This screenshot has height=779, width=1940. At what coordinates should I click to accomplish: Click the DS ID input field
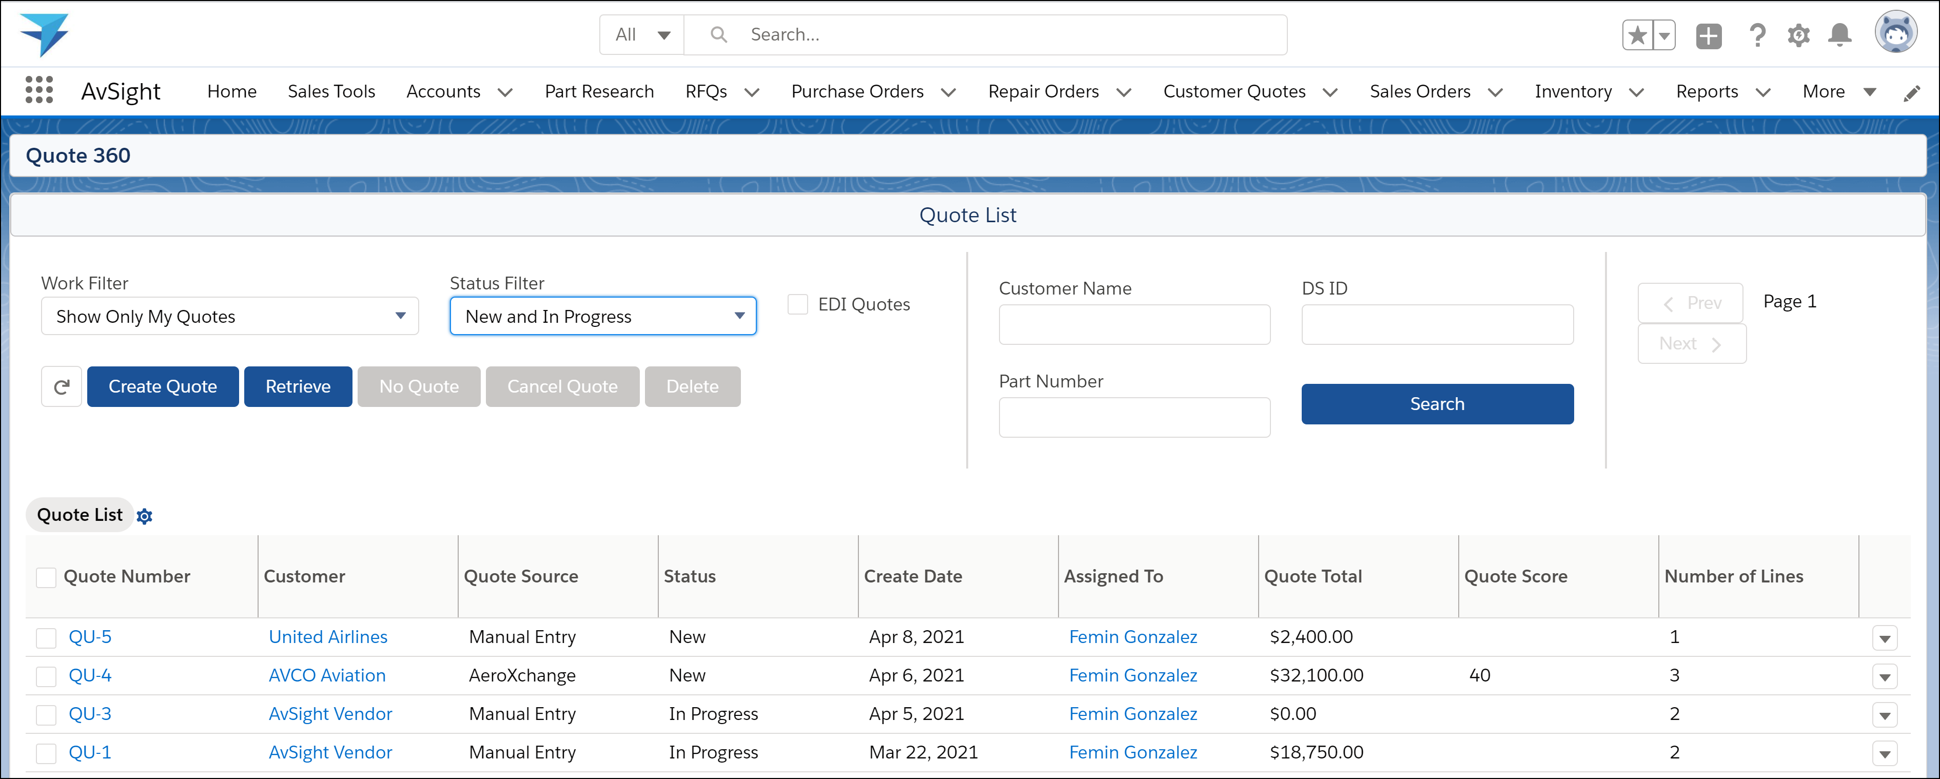pyautogui.click(x=1437, y=325)
